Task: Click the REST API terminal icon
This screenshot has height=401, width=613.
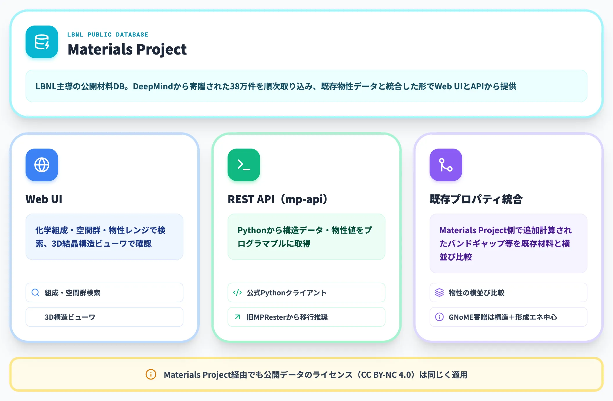Action: [x=244, y=165]
